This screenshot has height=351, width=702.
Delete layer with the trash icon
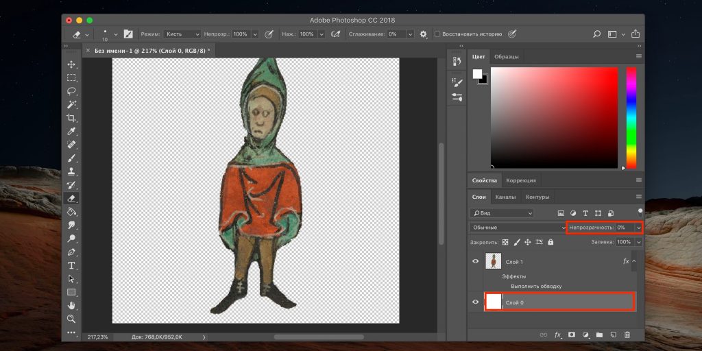click(627, 335)
